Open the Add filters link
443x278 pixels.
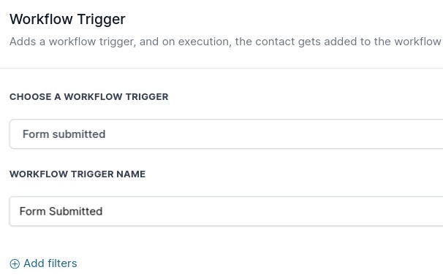pos(43,263)
